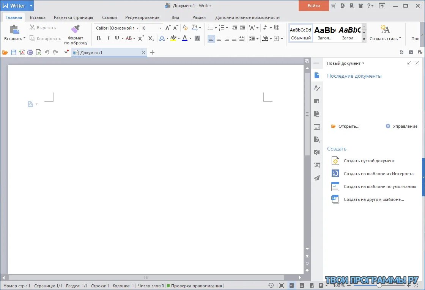Screen dimensions: 425x290
Task: Click the Increase font size icon
Action: [x=168, y=28]
